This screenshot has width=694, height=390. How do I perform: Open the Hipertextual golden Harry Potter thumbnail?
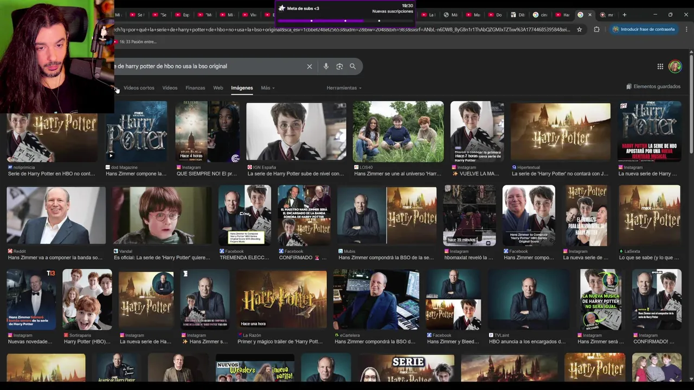tap(561, 132)
